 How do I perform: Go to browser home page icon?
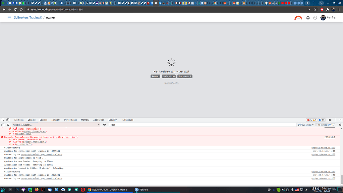tap(21, 9)
